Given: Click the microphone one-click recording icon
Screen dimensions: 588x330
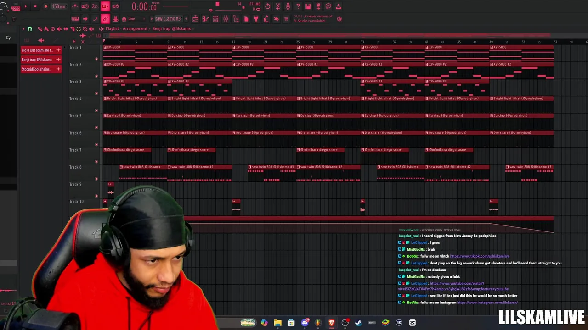Looking at the screenshot, I should tap(288, 6).
